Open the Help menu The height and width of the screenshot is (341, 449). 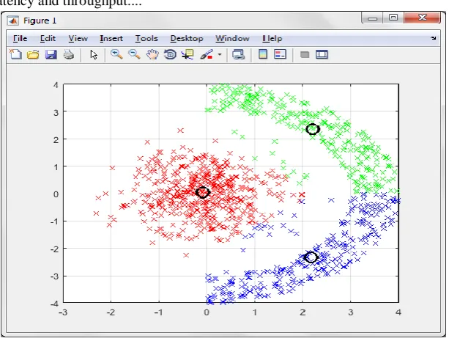[x=272, y=38]
